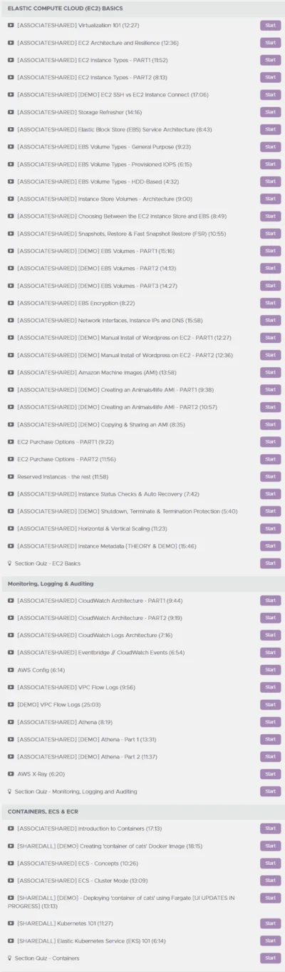Click video icon beside Kubernetes 101 lesson
This screenshot has width=285, height=972.
(11, 923)
